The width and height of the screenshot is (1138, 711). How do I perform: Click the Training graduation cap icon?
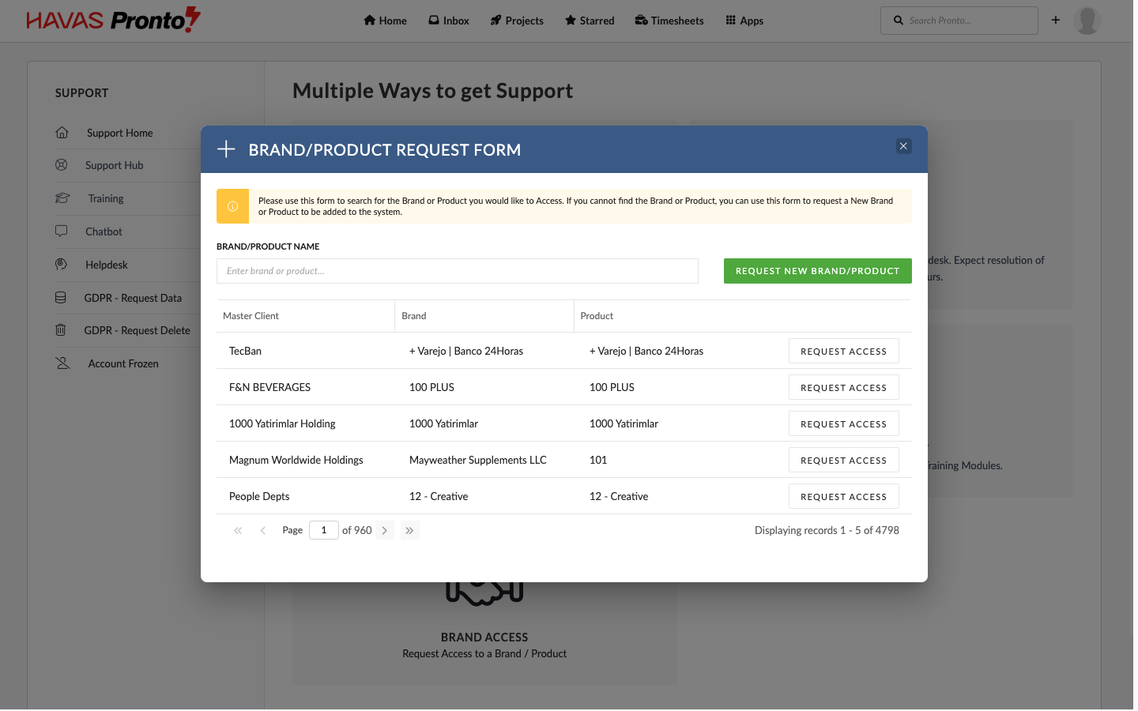click(x=62, y=198)
